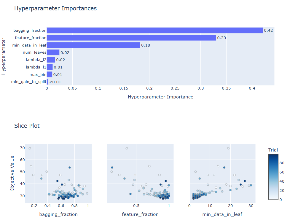Click the min_data_in_leaf importance bar
Screen dimensions: 298x223
click(x=93, y=45)
